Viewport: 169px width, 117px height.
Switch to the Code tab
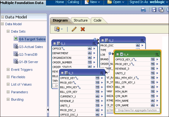coord(98,20)
